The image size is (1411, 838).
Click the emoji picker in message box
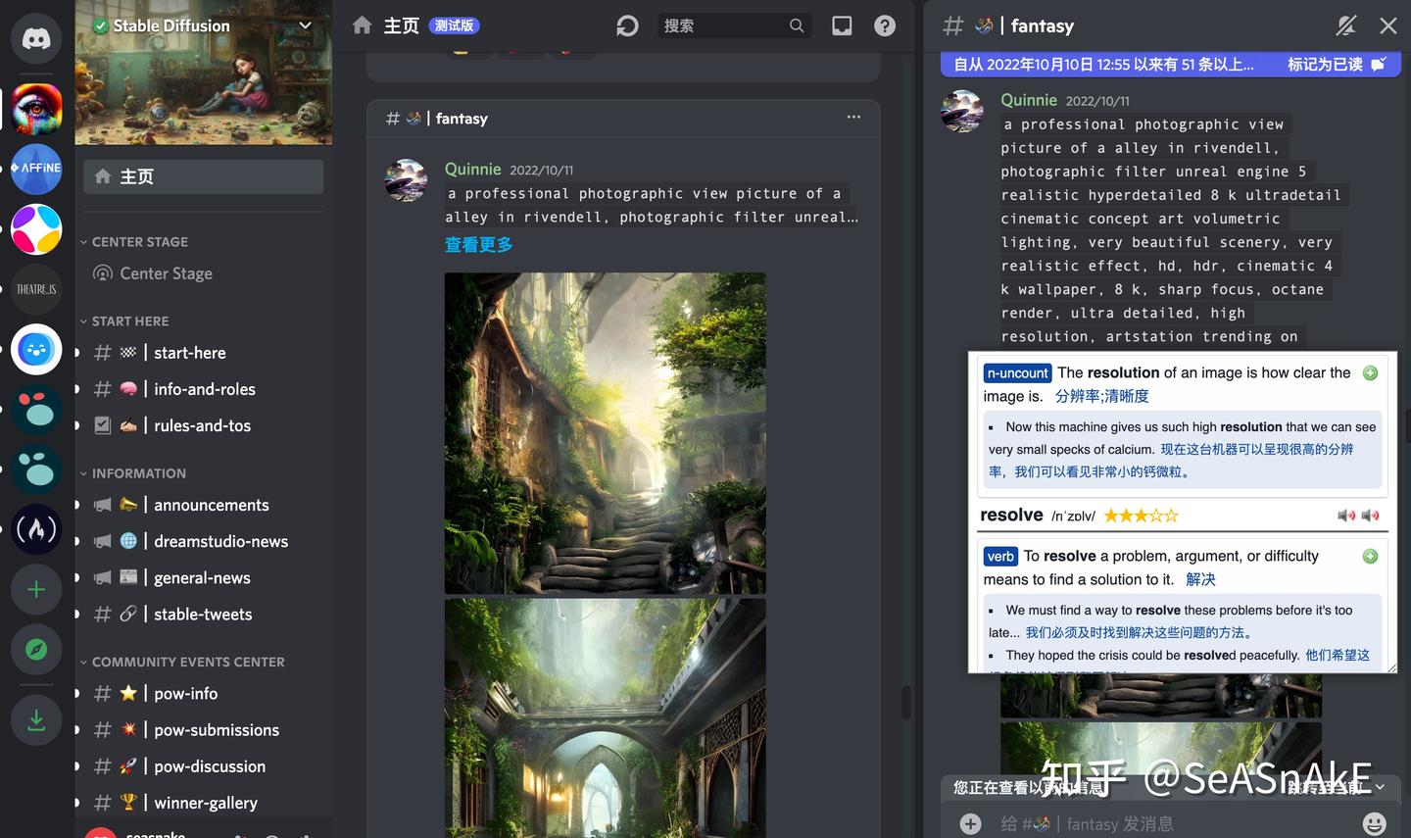click(1375, 823)
